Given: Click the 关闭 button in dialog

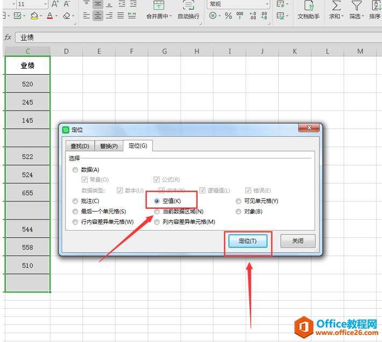Looking at the screenshot, I should [x=298, y=241].
